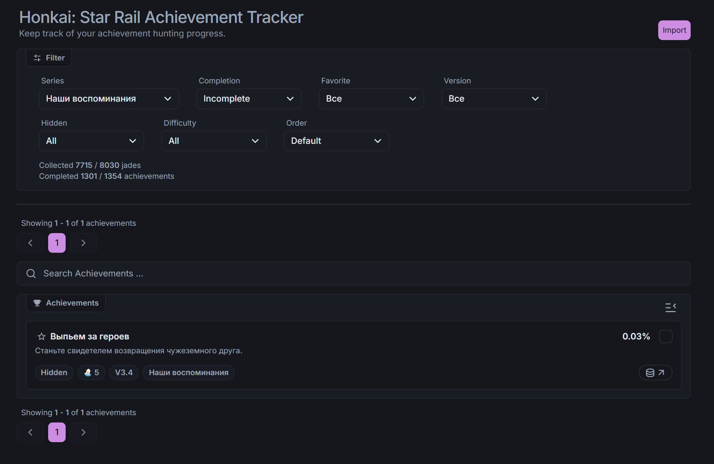714x464 pixels.
Task: Click the bottom previous page arrow
Action: (x=30, y=432)
